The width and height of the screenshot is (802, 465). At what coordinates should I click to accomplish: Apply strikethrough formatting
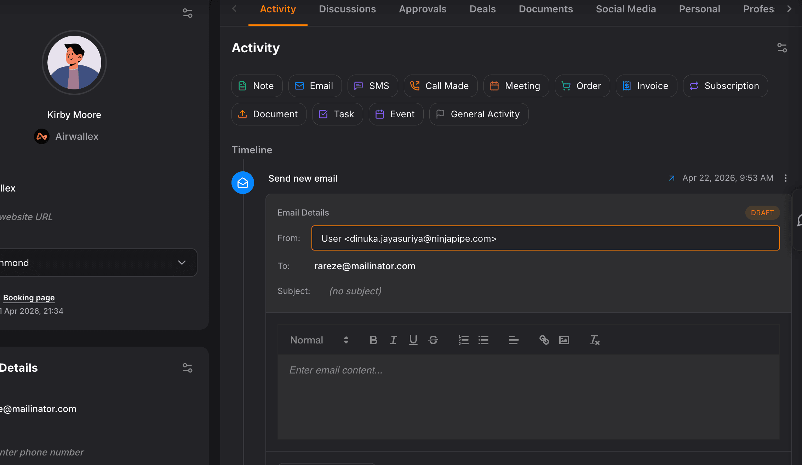(433, 340)
